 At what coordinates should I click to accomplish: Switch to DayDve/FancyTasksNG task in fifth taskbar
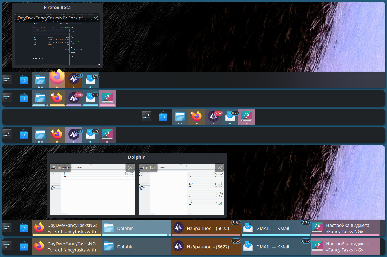click(x=67, y=228)
